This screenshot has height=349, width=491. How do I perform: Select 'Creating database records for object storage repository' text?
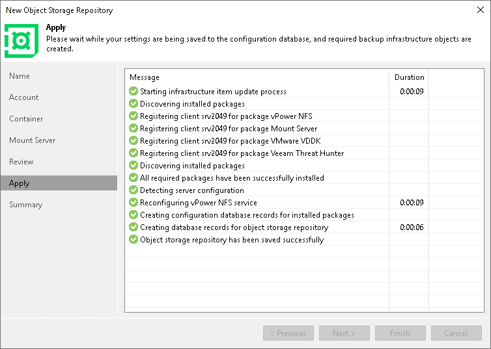234,227
